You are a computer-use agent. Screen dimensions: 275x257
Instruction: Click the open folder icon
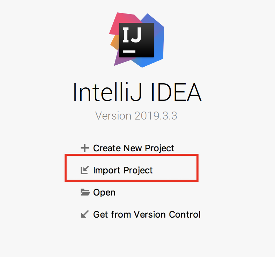[85, 192]
